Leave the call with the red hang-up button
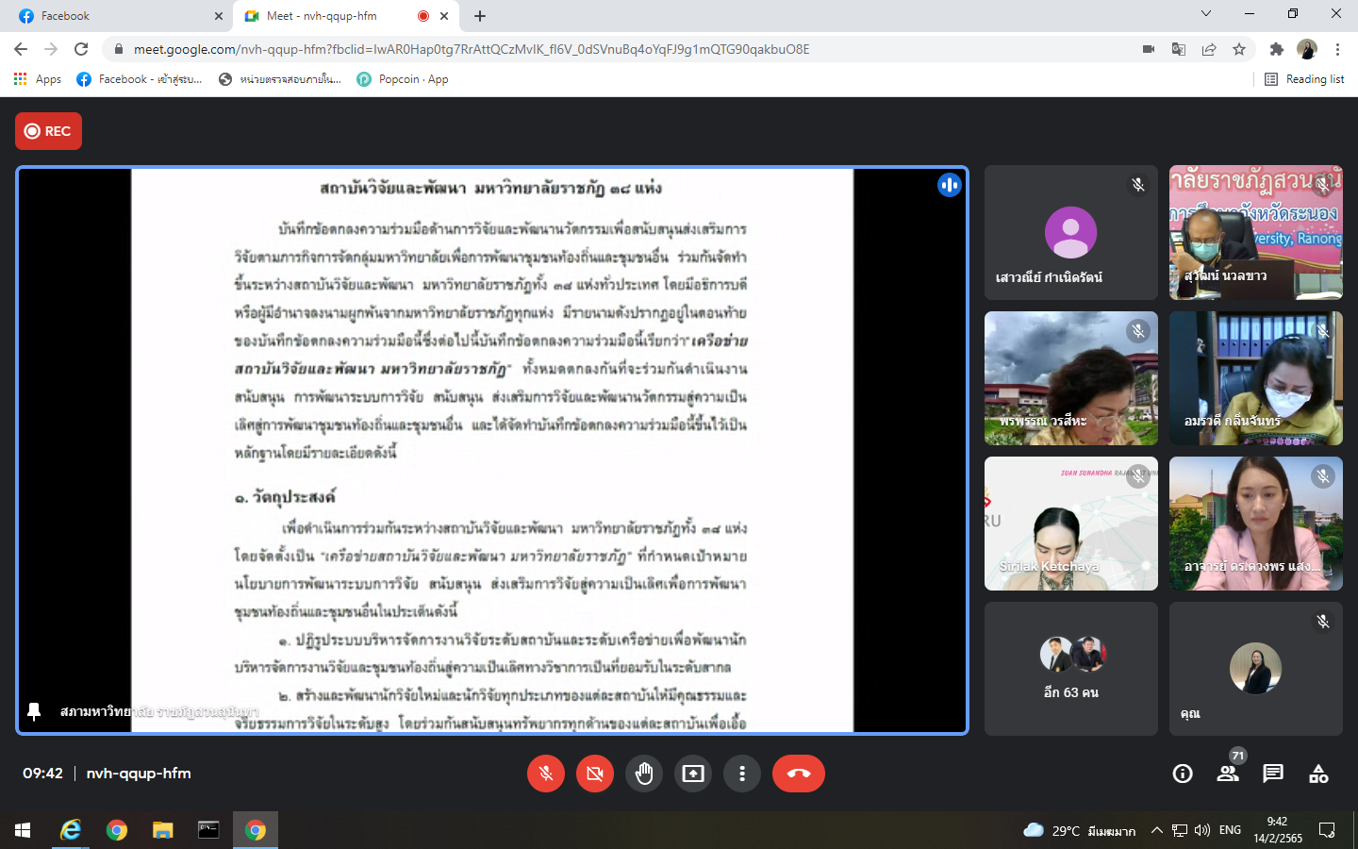 (x=798, y=774)
